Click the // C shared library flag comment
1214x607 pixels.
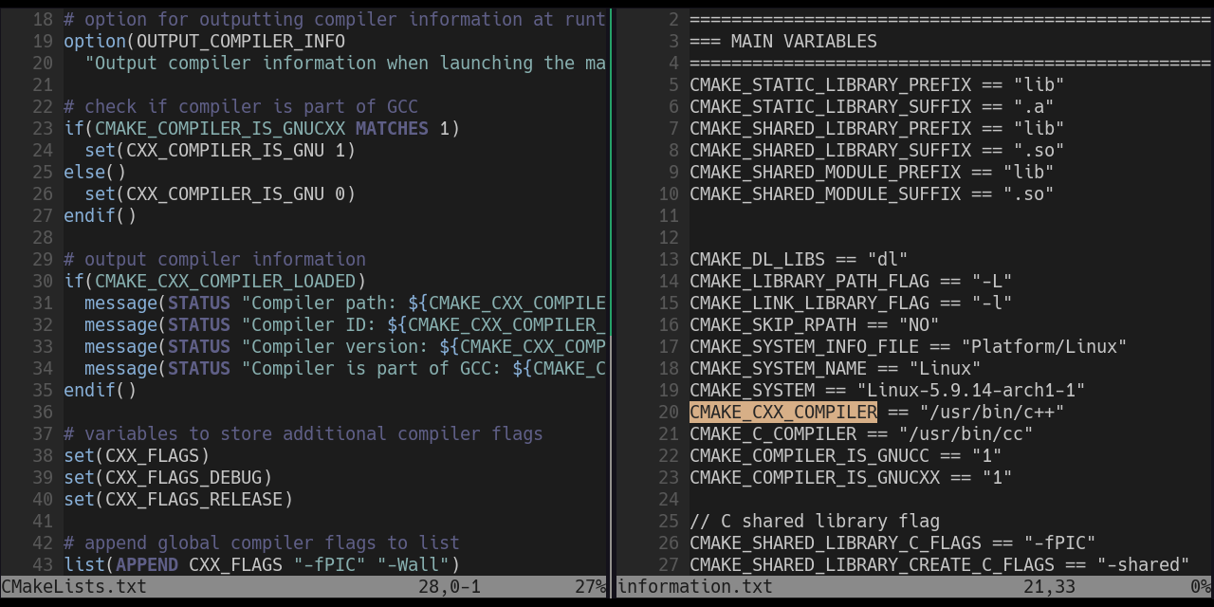(x=814, y=521)
